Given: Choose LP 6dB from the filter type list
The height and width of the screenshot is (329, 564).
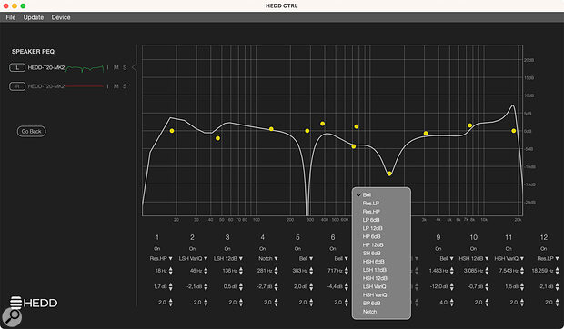Looking at the screenshot, I should (x=371, y=220).
